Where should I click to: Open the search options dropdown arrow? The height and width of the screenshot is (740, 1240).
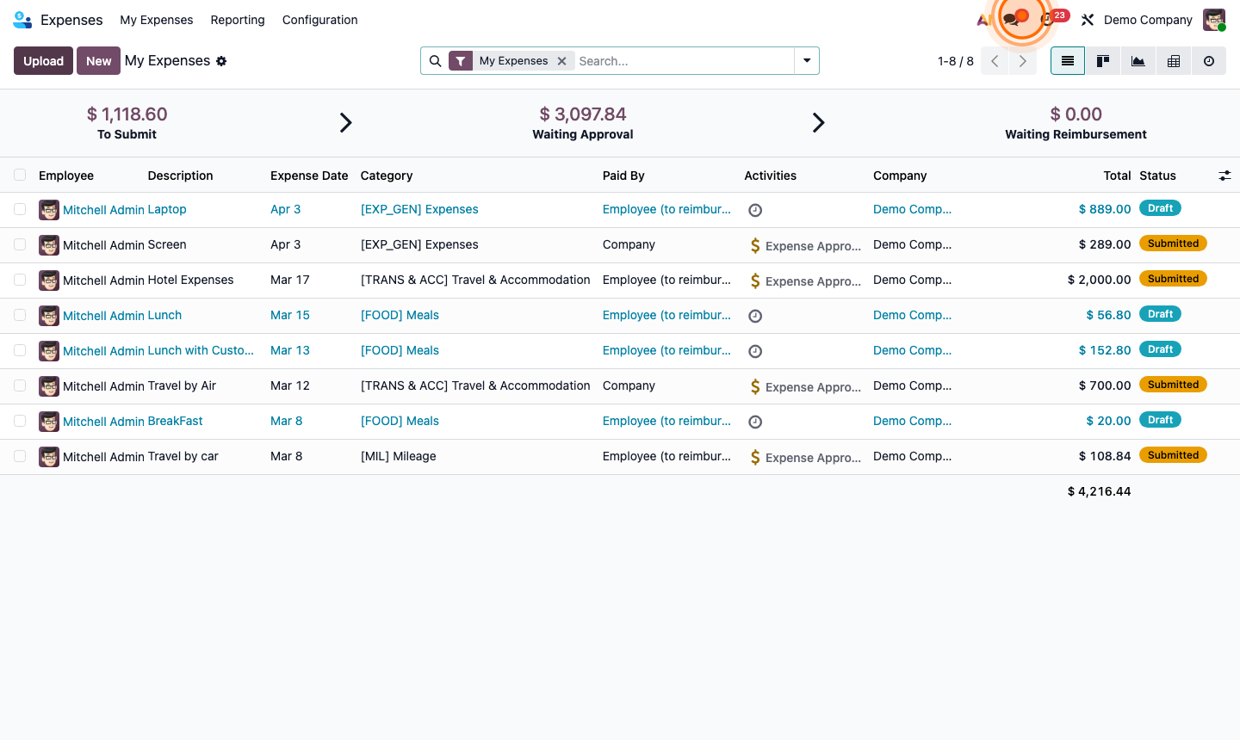click(x=806, y=61)
